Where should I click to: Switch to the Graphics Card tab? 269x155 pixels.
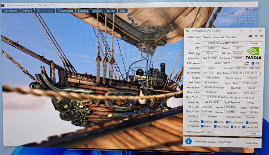(193, 37)
